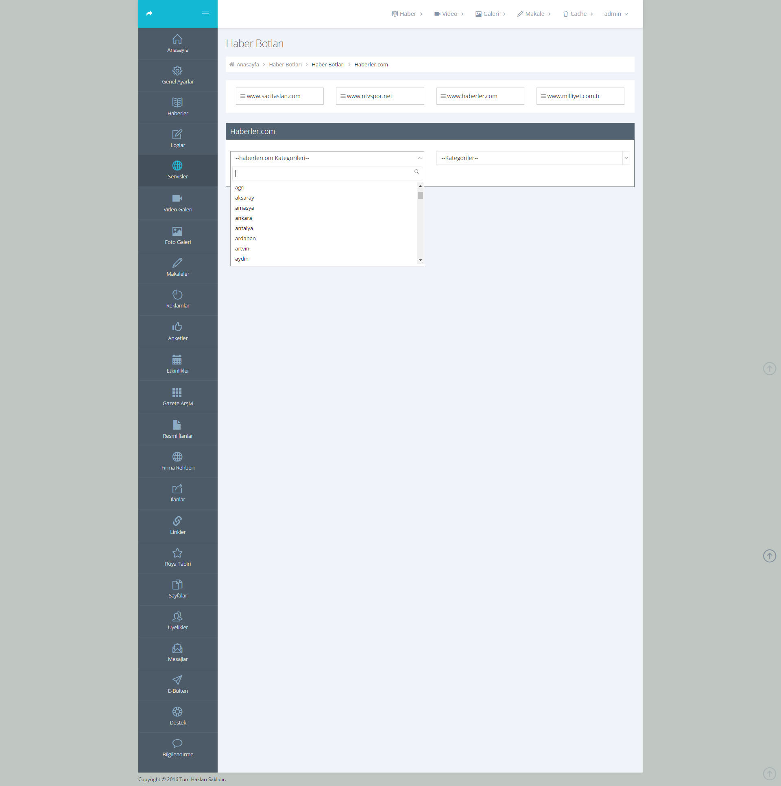Viewport: 781px width, 786px height.
Task: Open Makaleler pencil icon
Action: [x=177, y=263]
